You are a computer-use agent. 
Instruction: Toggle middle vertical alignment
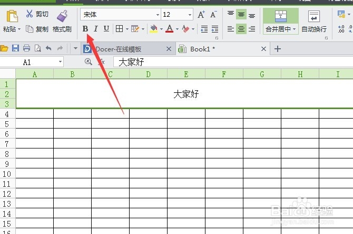pyautogui.click(x=241, y=15)
